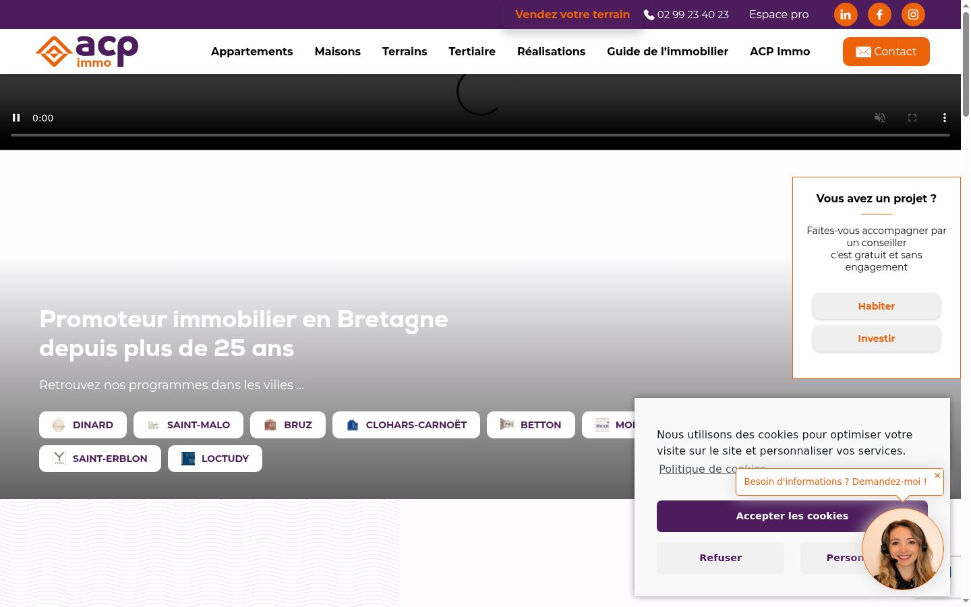This screenshot has height=607, width=971.
Task: Switch the video to fullscreen
Action: coord(912,117)
